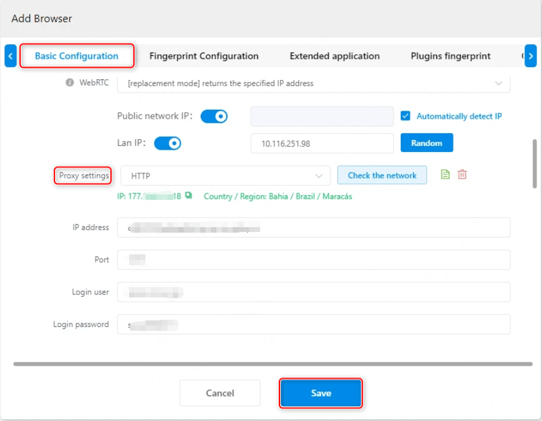Screen dimensions: 542x421
Task: Expand the HTTP proxy type dropdown
Action: [225, 176]
